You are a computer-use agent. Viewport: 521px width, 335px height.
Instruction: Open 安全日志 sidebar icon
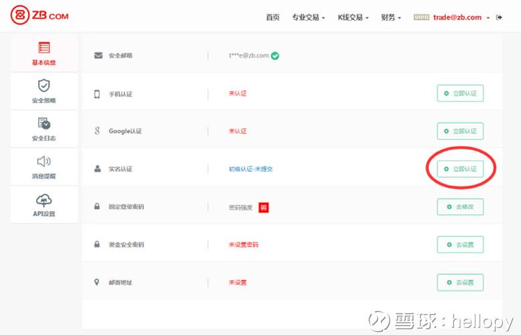pyautogui.click(x=44, y=124)
